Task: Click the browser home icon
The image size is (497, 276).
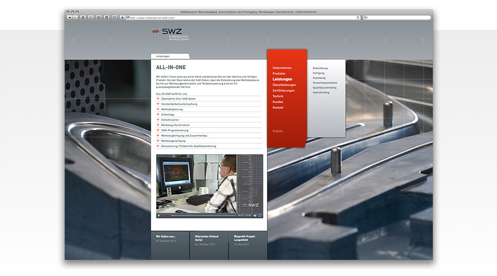Action: 84,17
